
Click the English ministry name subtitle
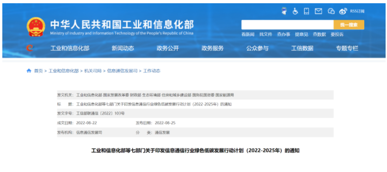click(122, 33)
